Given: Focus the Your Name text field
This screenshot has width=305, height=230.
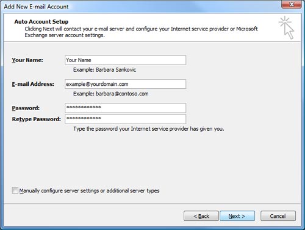Looking at the screenshot, I should point(125,60).
